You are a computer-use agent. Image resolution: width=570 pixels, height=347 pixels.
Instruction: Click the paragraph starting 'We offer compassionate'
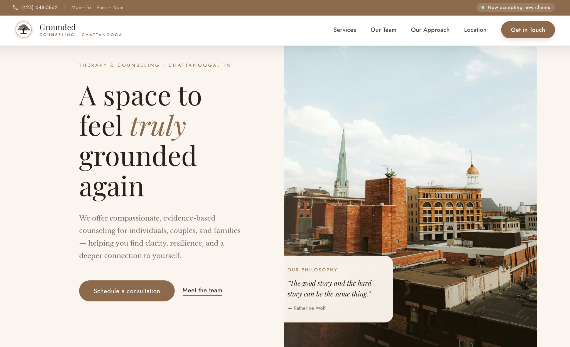[160, 237]
